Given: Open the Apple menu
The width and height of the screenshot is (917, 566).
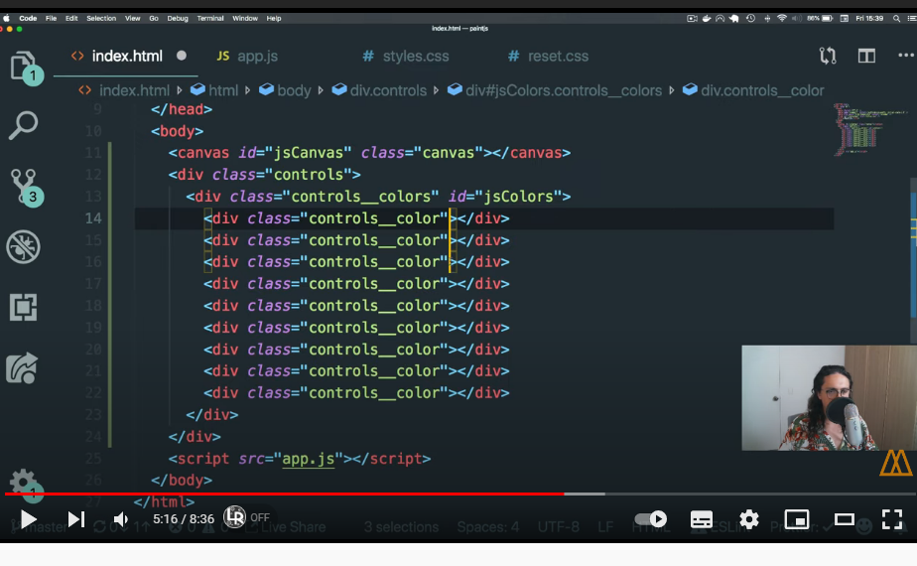Looking at the screenshot, I should point(6,18).
